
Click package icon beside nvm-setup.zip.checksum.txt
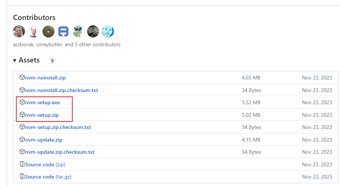(x=22, y=127)
